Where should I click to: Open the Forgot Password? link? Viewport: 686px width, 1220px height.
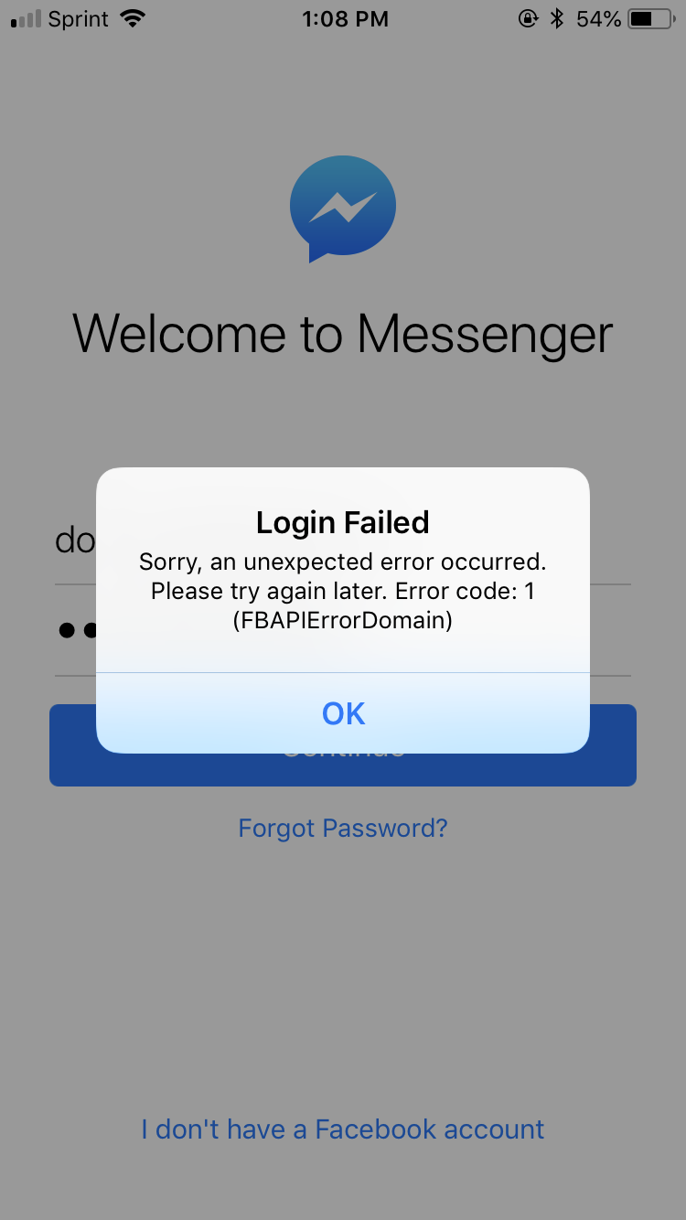coord(343,829)
